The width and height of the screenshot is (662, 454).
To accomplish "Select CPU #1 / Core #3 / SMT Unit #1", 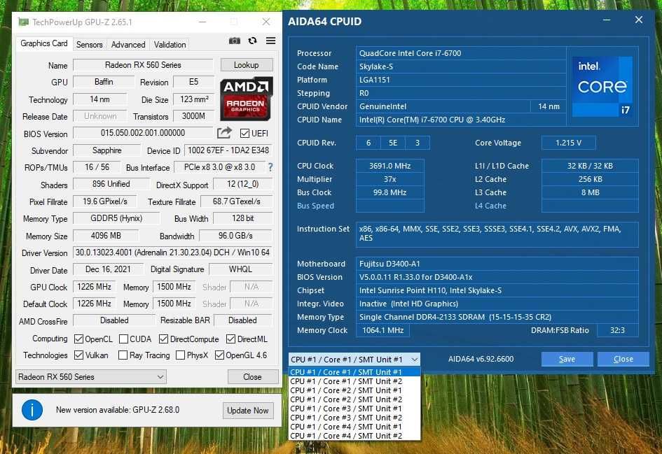I will [x=354, y=409].
